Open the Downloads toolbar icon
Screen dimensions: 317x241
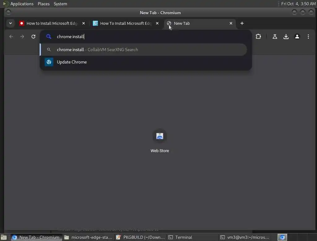(286, 37)
